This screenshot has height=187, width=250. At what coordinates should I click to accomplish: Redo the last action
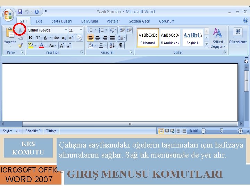[37, 12]
